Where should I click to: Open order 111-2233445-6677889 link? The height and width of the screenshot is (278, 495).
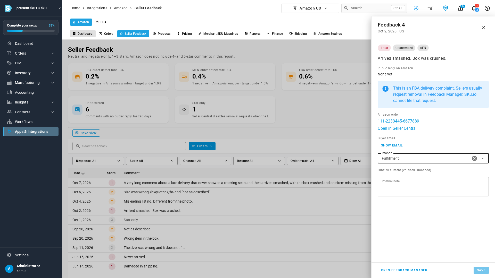(398, 121)
